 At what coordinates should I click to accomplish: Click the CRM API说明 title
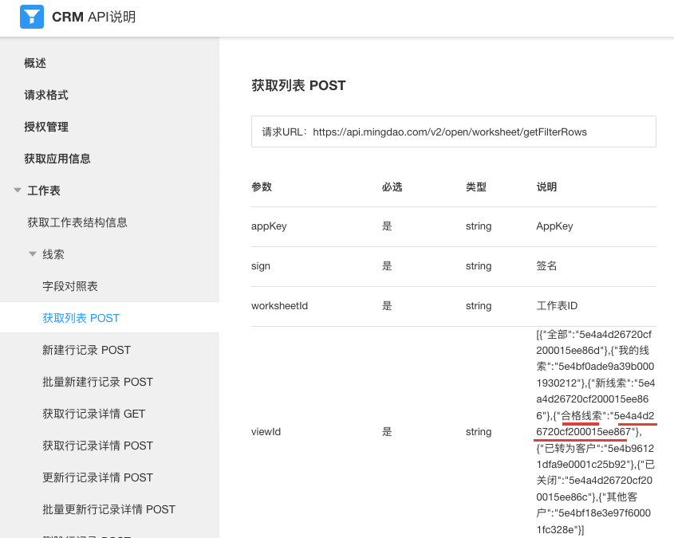[x=93, y=17]
